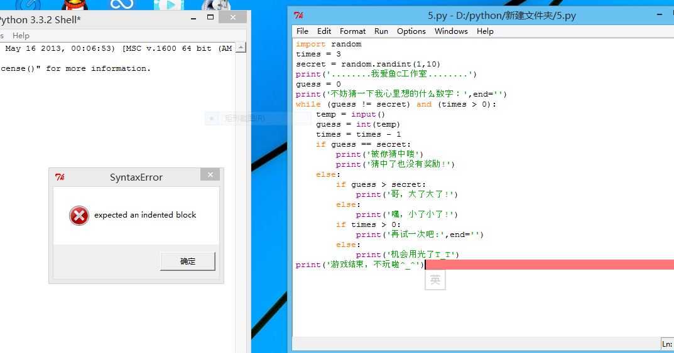Open the Format menu in the editor

[352, 31]
